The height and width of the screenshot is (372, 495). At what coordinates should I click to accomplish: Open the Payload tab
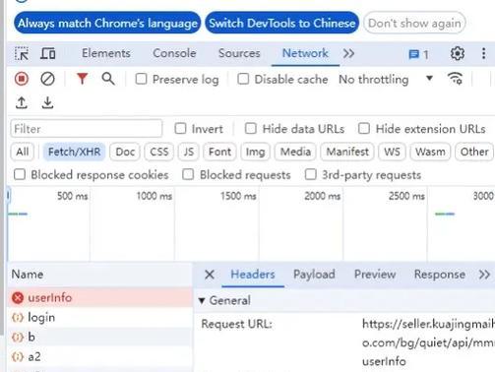tap(314, 275)
